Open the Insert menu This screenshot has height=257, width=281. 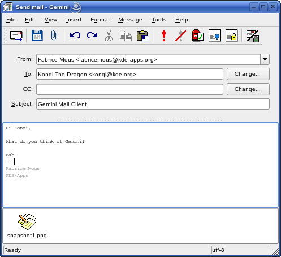pyautogui.click(x=74, y=20)
